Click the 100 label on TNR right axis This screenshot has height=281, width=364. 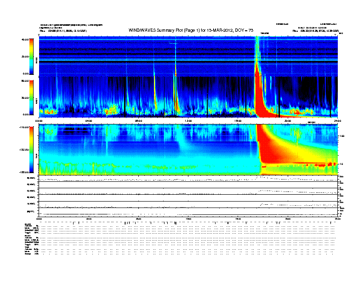(341, 136)
